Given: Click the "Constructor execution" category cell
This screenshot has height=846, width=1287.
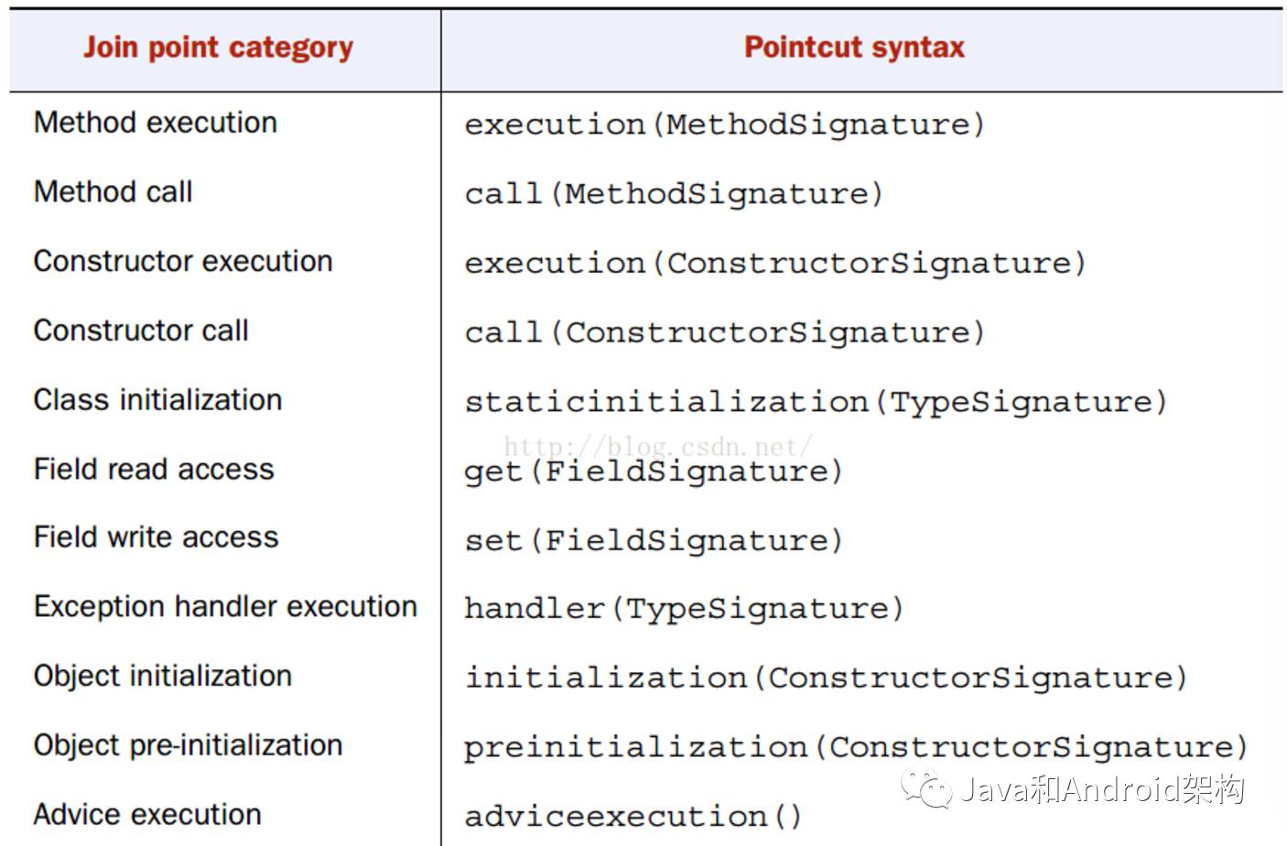Looking at the screenshot, I should 183,262.
